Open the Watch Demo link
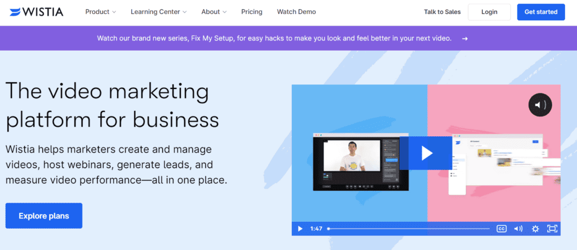 (296, 12)
